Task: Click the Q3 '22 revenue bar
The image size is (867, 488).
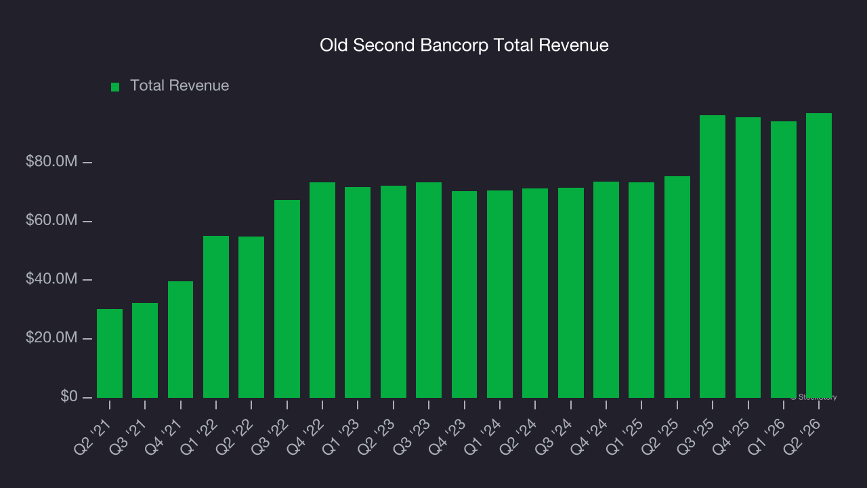Action: click(x=287, y=299)
